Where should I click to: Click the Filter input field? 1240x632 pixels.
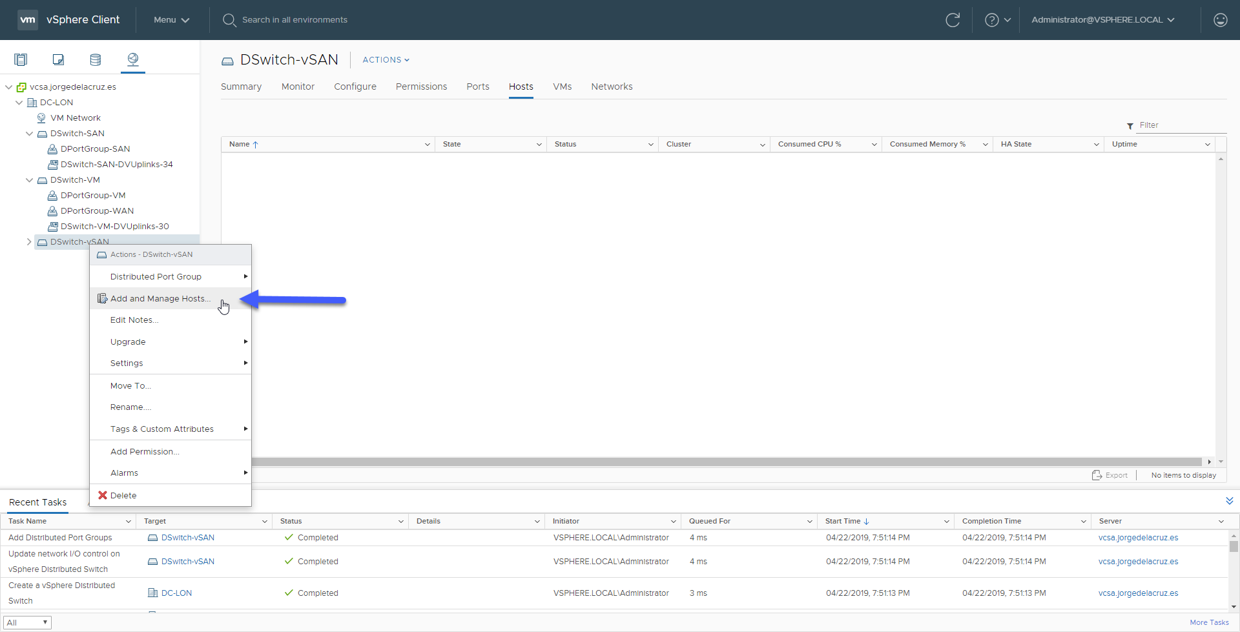[x=1182, y=125]
